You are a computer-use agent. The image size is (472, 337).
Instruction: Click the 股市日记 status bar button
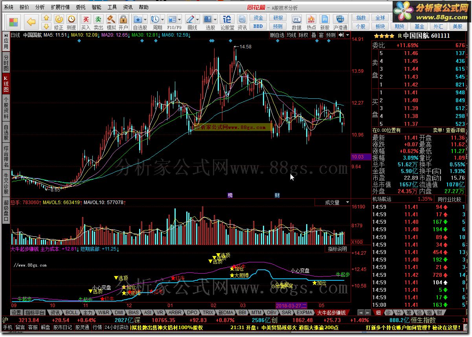pyautogui.click(x=63, y=327)
